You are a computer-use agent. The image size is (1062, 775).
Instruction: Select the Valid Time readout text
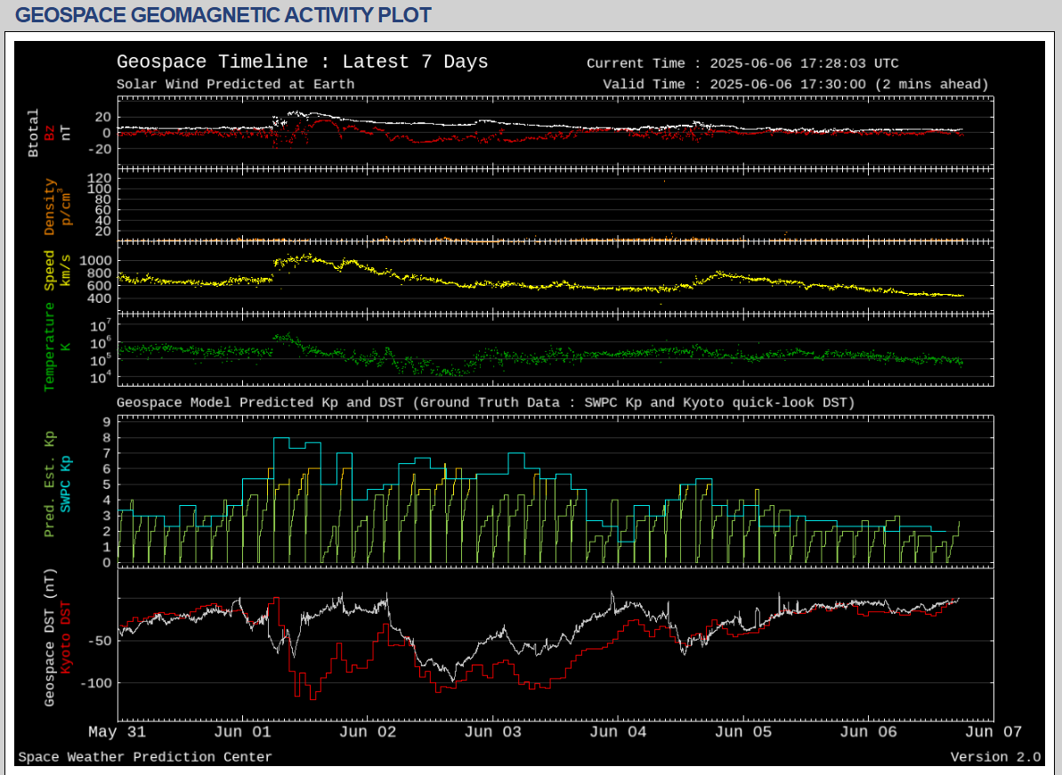pos(795,85)
